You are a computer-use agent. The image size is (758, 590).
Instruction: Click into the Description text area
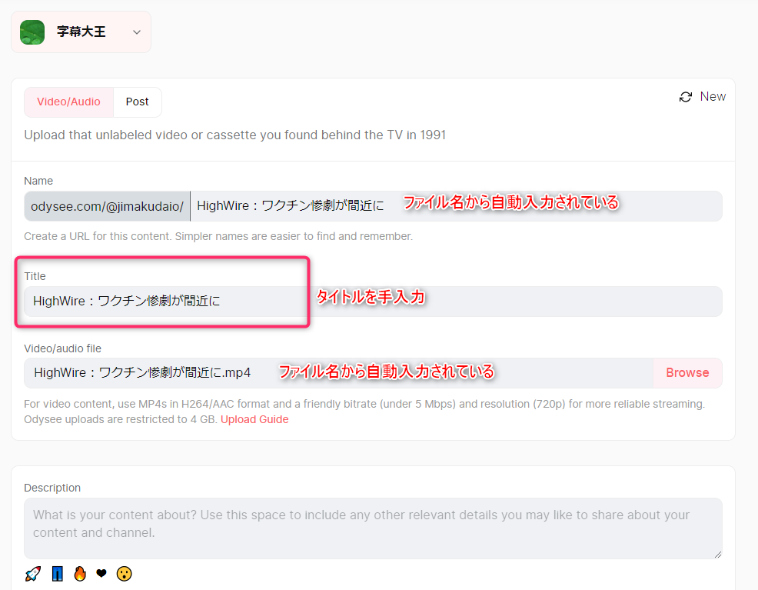[373, 528]
